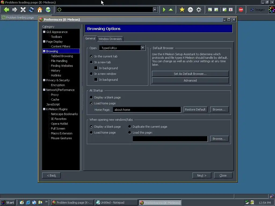Click the red ABP Adblock icon
275x206 pixels.
coord(241,10)
